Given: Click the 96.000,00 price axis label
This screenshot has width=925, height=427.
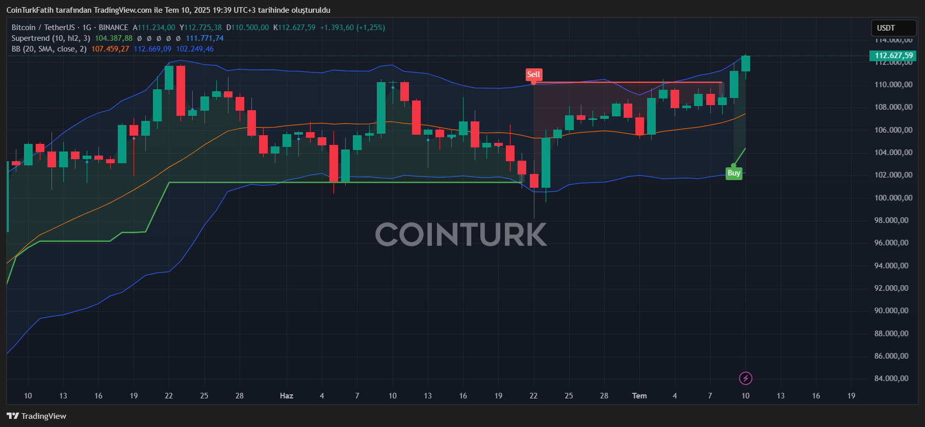Looking at the screenshot, I should tap(891, 243).
